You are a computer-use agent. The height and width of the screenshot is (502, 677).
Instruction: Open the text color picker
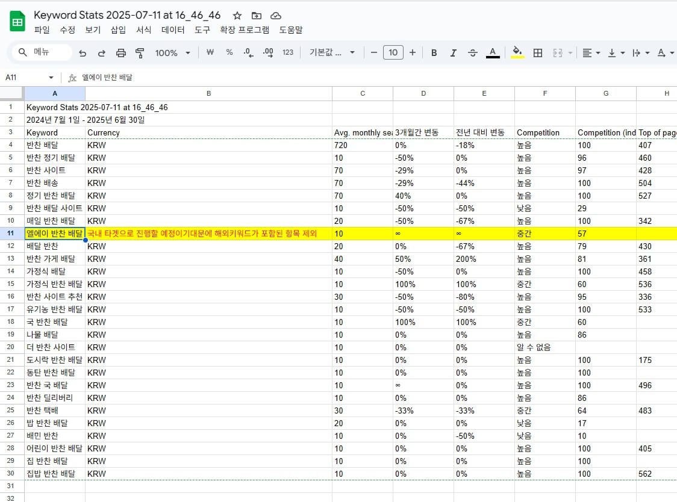(x=493, y=52)
